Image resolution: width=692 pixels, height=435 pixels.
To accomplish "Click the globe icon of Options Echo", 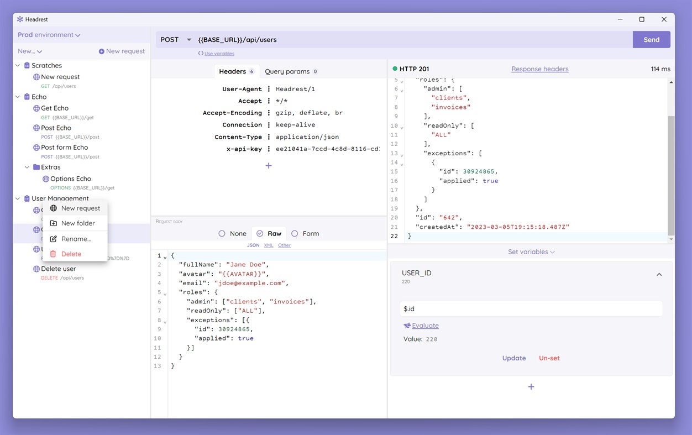I will [x=46, y=179].
